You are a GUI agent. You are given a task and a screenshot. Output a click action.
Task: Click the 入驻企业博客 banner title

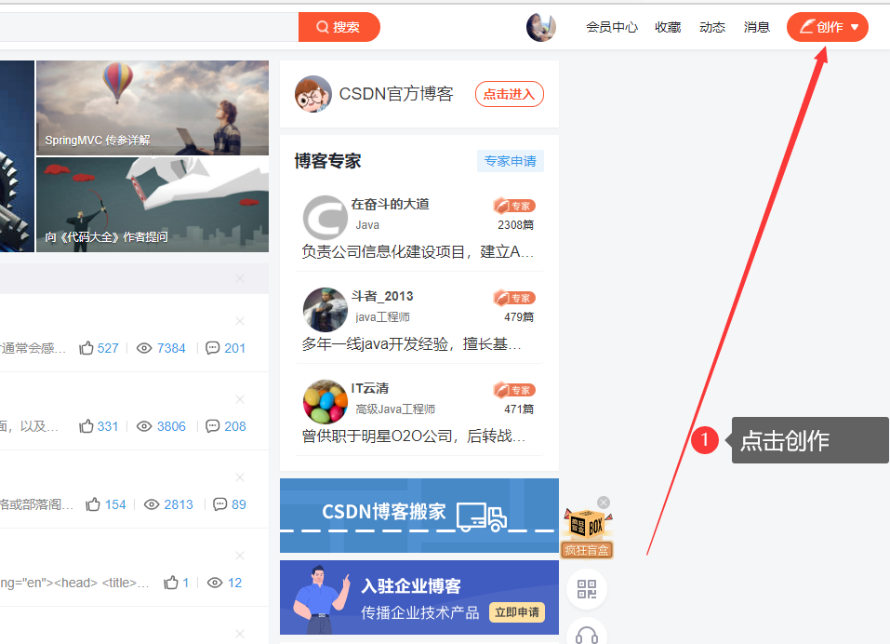click(x=411, y=585)
